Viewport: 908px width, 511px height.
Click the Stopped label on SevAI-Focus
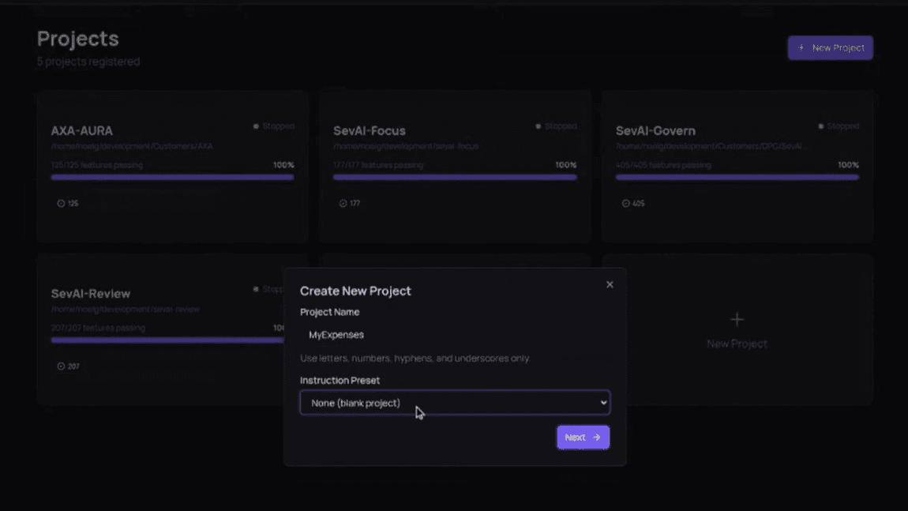(x=561, y=126)
